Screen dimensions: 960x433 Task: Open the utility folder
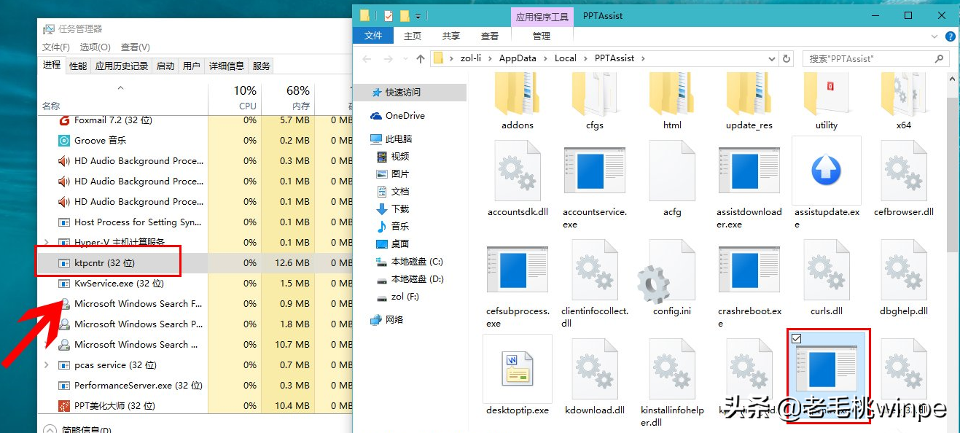coord(827,93)
